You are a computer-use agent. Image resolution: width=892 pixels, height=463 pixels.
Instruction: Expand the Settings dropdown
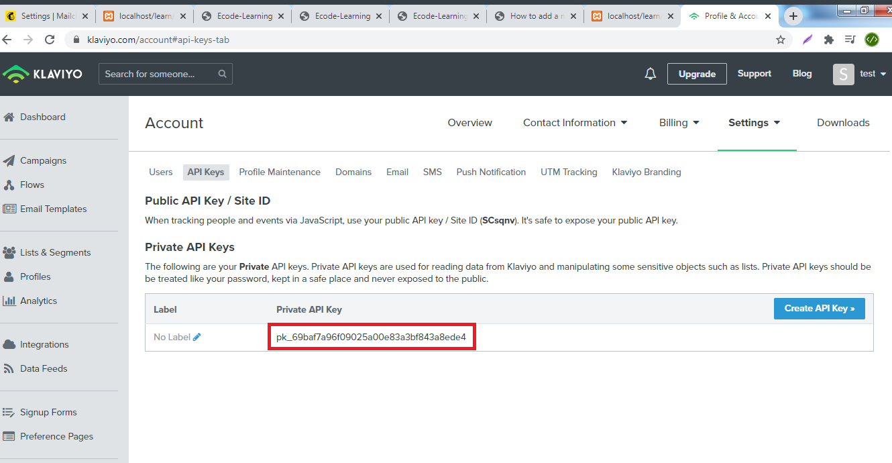(755, 123)
